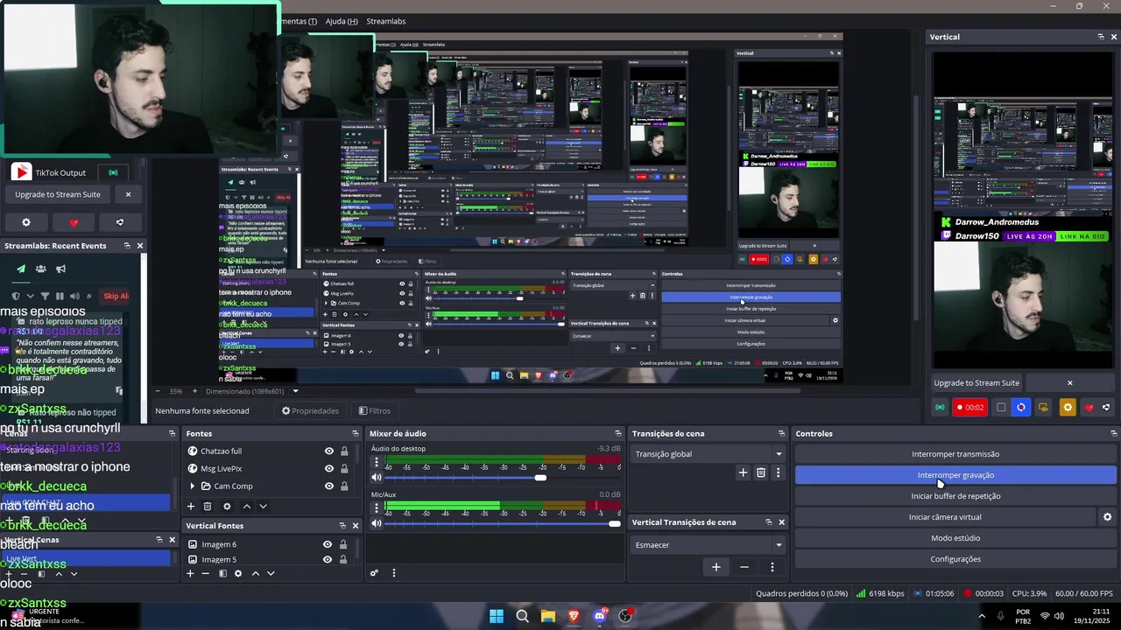Move source down in the Fontes panel
This screenshot has width=1121, height=630.
coord(263,506)
